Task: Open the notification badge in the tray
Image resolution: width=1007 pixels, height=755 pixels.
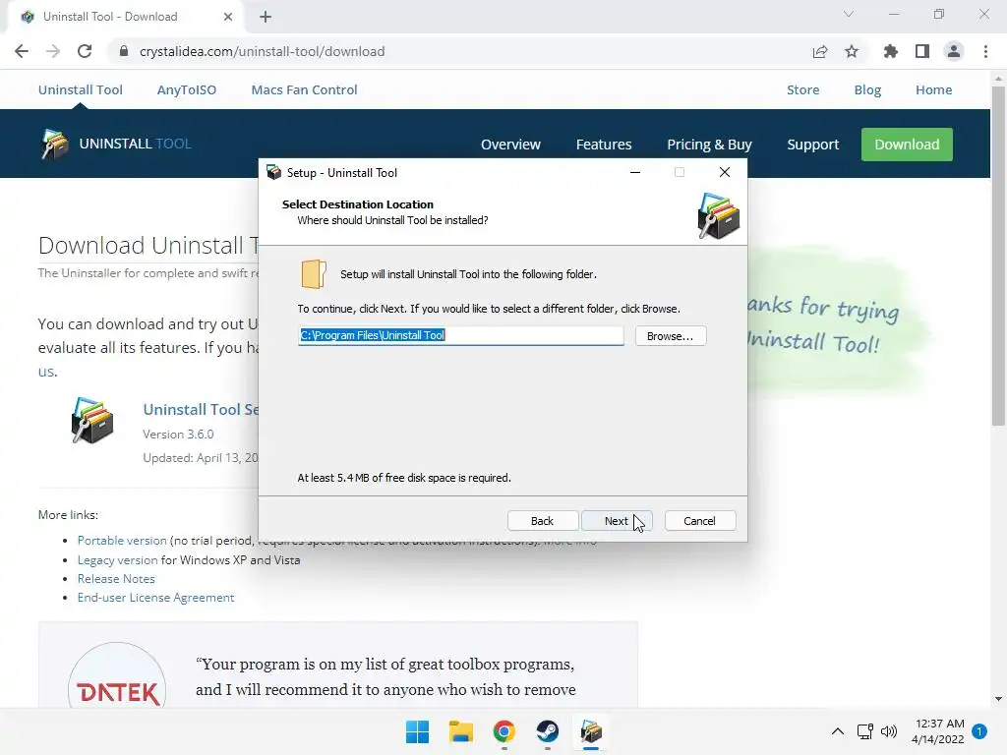Action: point(979,731)
